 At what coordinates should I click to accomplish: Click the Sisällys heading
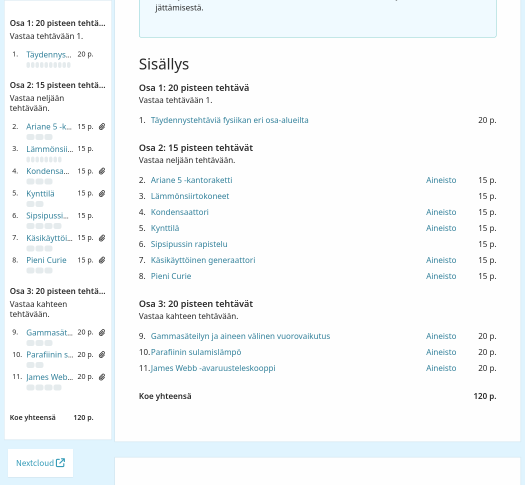point(164,64)
